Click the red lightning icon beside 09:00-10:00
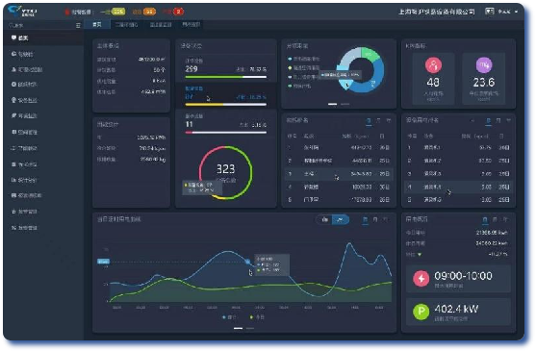 421,279
